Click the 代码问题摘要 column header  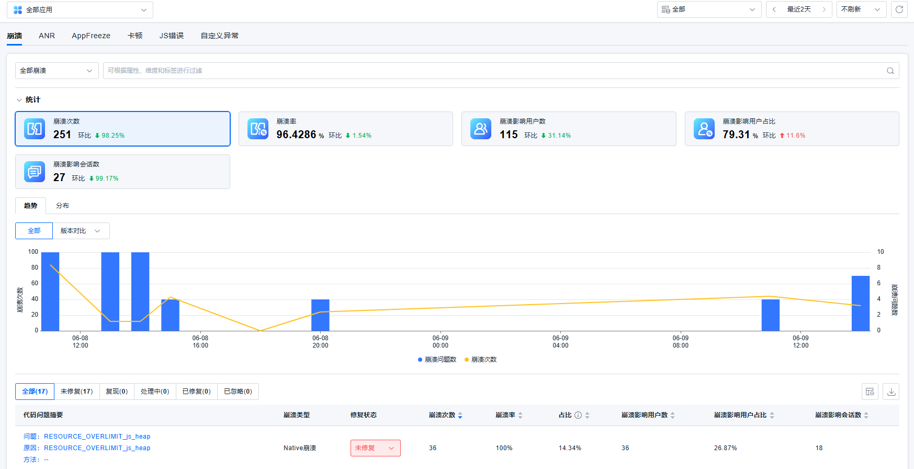pos(43,415)
